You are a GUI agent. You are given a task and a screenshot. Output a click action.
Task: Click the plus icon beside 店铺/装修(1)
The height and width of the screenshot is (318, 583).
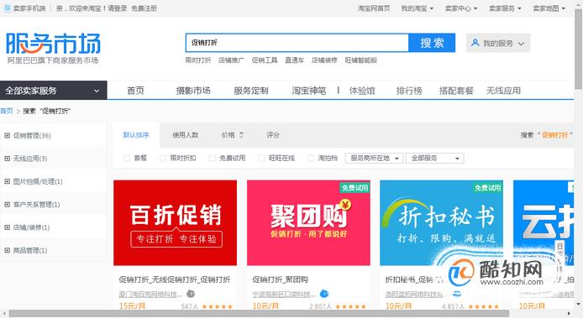click(x=7, y=227)
